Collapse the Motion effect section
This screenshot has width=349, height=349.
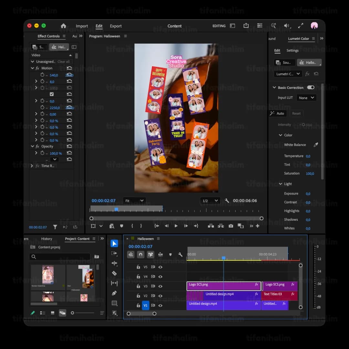tap(33, 68)
